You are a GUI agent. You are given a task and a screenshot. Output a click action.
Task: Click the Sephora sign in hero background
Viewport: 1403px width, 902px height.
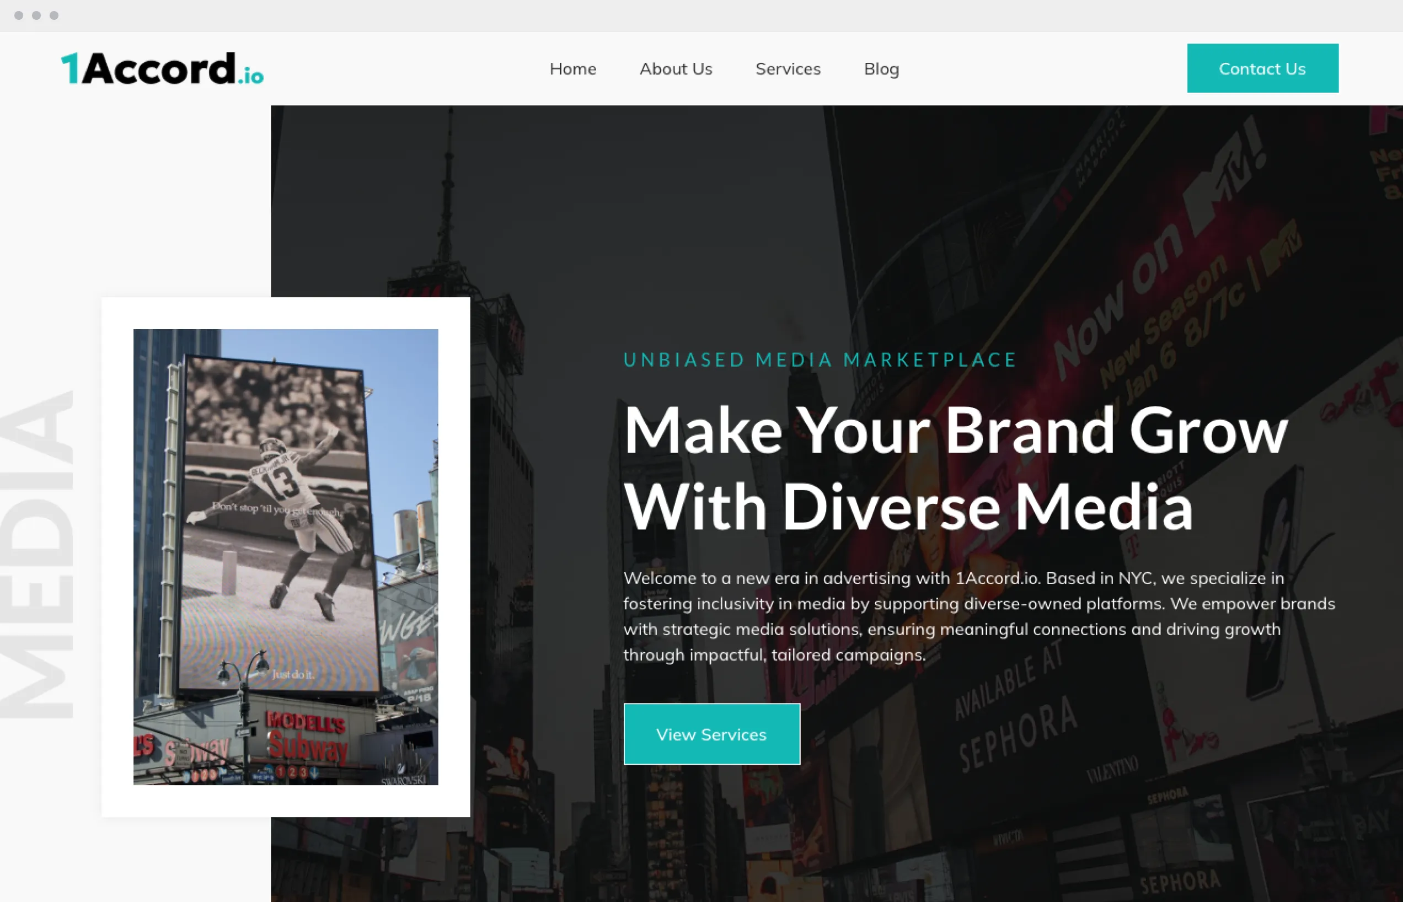1019,735
